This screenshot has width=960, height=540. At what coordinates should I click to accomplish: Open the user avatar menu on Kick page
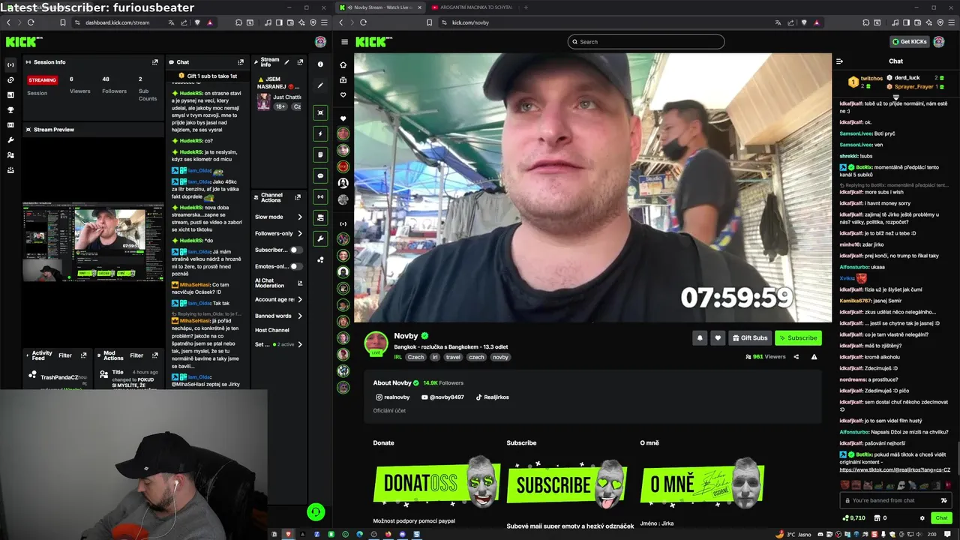pos(939,42)
